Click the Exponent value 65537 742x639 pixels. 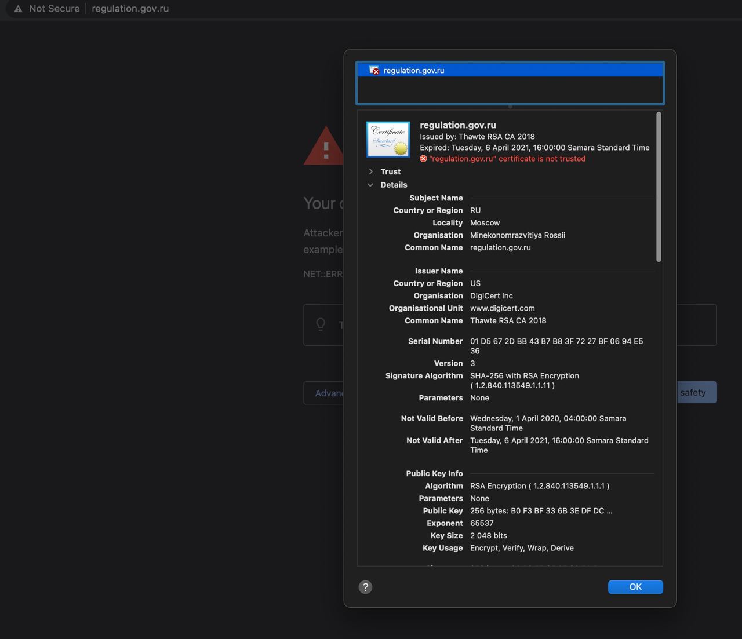(x=482, y=523)
